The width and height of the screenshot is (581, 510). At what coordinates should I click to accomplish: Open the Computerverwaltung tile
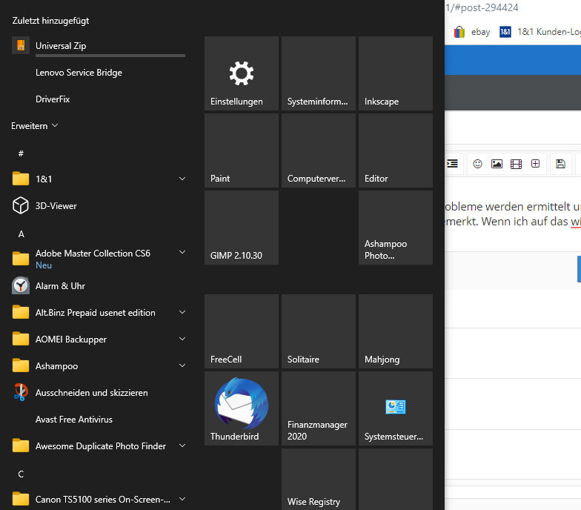pos(319,150)
